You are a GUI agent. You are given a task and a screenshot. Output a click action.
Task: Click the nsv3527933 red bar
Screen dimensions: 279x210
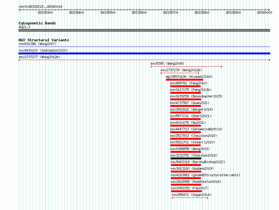coord(186,139)
